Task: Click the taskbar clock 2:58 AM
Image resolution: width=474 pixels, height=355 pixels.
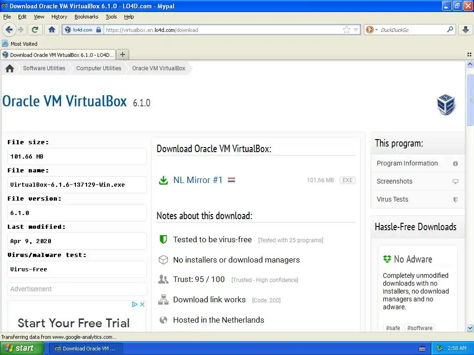Action: point(457,348)
